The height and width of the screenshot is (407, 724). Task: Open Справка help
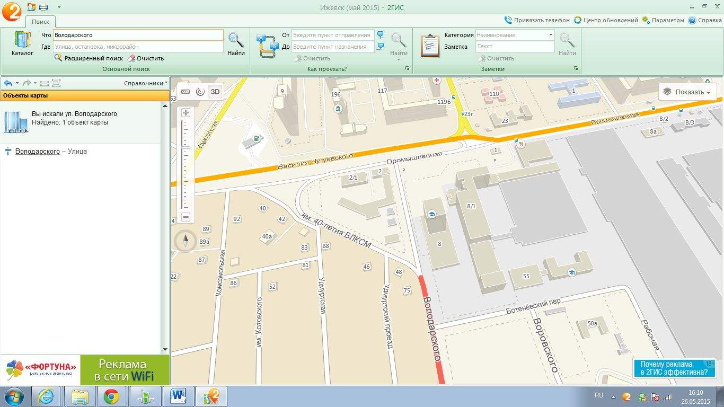[705, 20]
